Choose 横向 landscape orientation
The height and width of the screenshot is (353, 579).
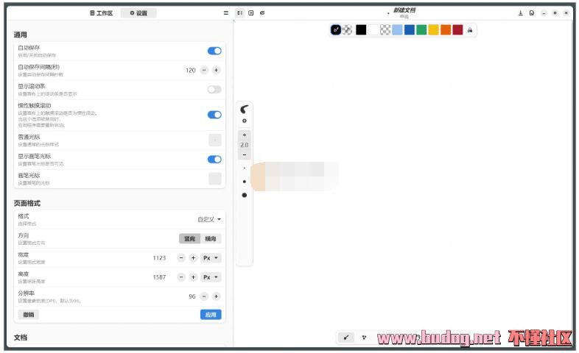coord(211,238)
